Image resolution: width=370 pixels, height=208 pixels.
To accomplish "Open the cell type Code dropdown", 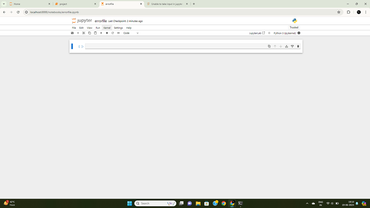I will pos(131,33).
